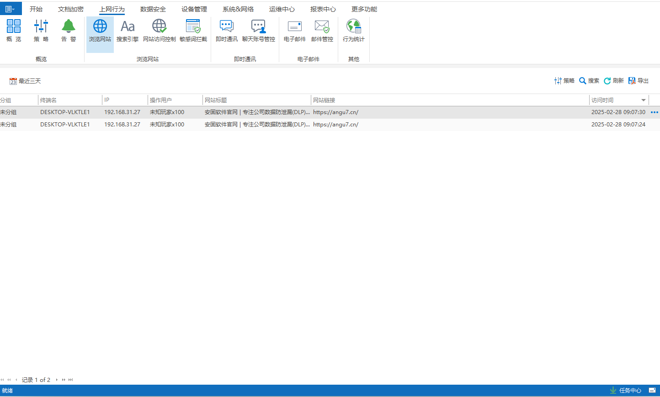Screen dimensions: 660x397
Task: Open the three-dot menu on first row
Action: [655, 112]
